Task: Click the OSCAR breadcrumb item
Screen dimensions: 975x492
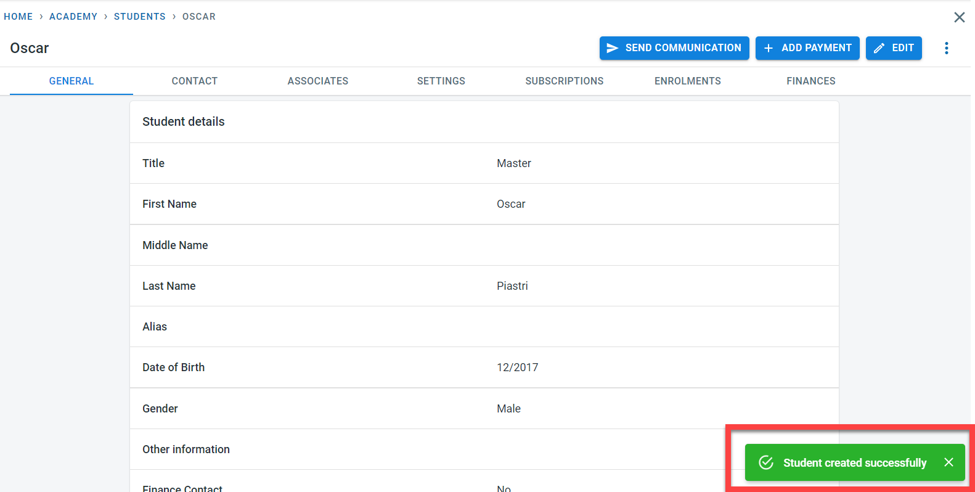Action: tap(199, 17)
